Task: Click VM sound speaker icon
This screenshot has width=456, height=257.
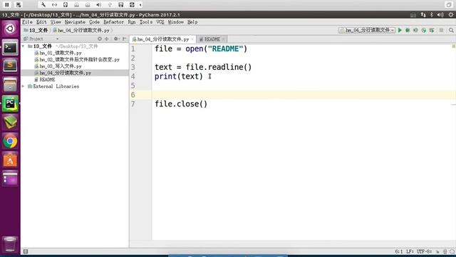Action: (x=99, y=5)
